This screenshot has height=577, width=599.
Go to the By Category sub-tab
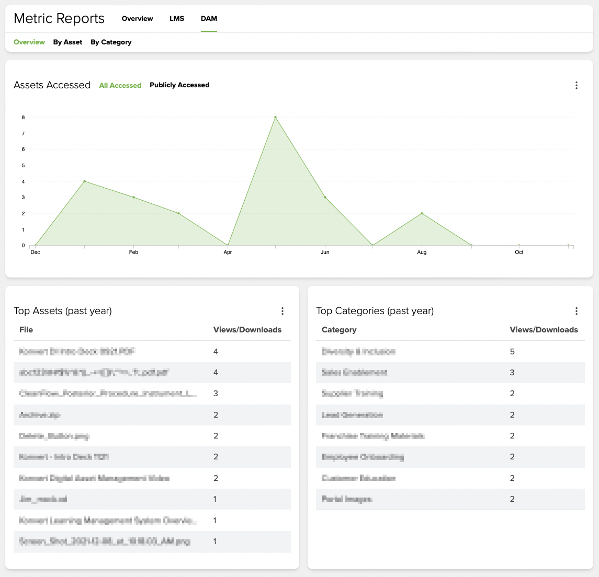(111, 42)
